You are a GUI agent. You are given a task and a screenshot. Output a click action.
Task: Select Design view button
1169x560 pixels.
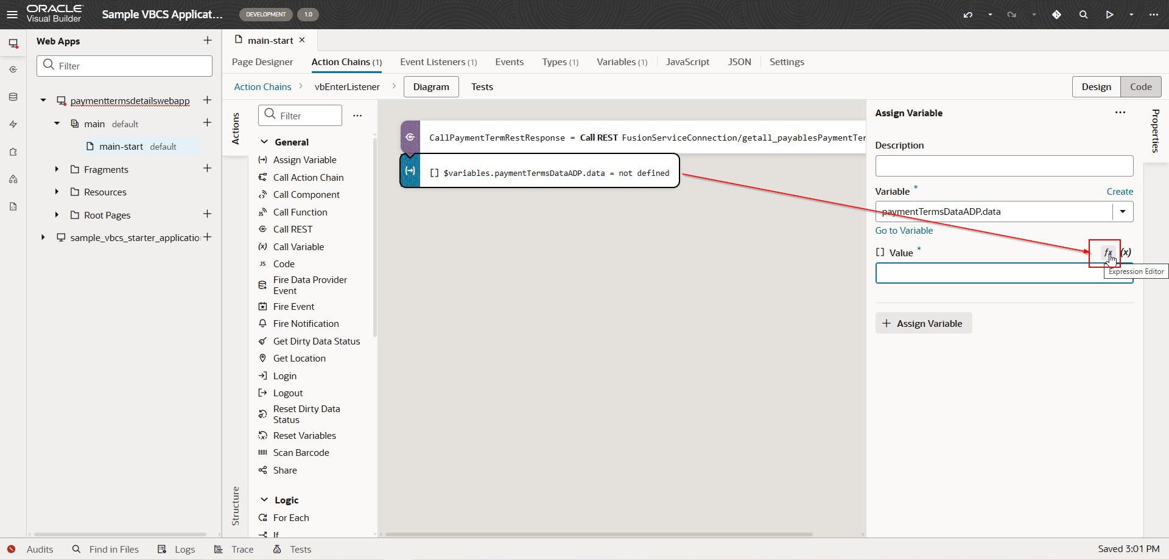(1096, 87)
